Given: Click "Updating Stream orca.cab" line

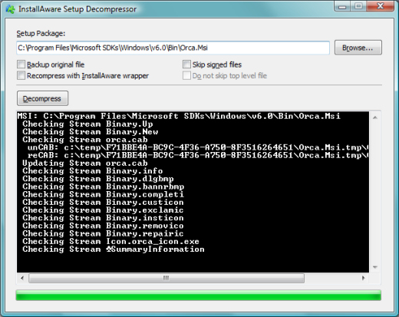Looking at the screenshot, I should pos(85,163).
